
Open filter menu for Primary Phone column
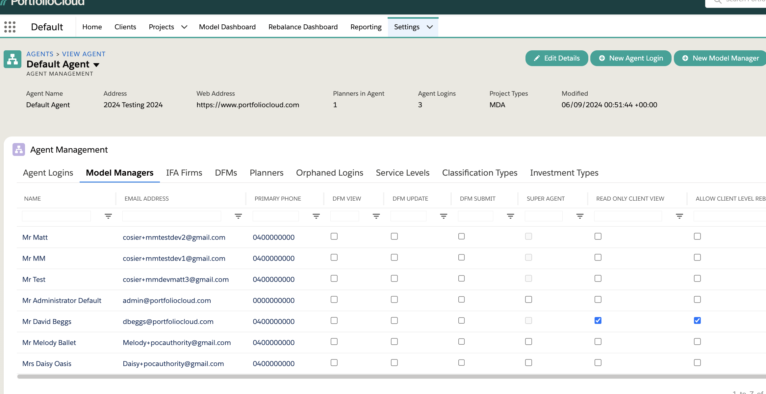(x=316, y=216)
